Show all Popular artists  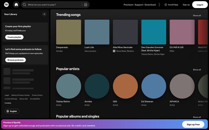[x=197, y=70]
